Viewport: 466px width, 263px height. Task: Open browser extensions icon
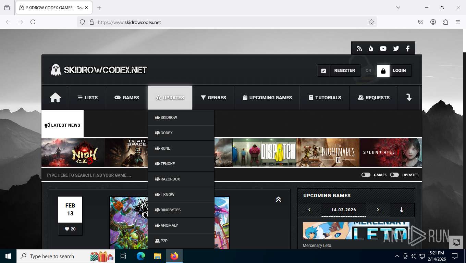(445, 22)
